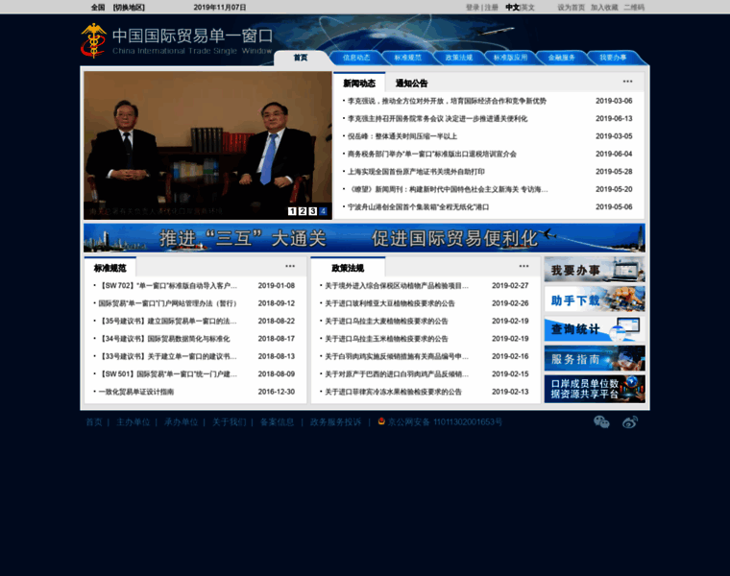Open the 《瞭望》新闻周刊 news item
The image size is (730, 576).
[x=448, y=189]
